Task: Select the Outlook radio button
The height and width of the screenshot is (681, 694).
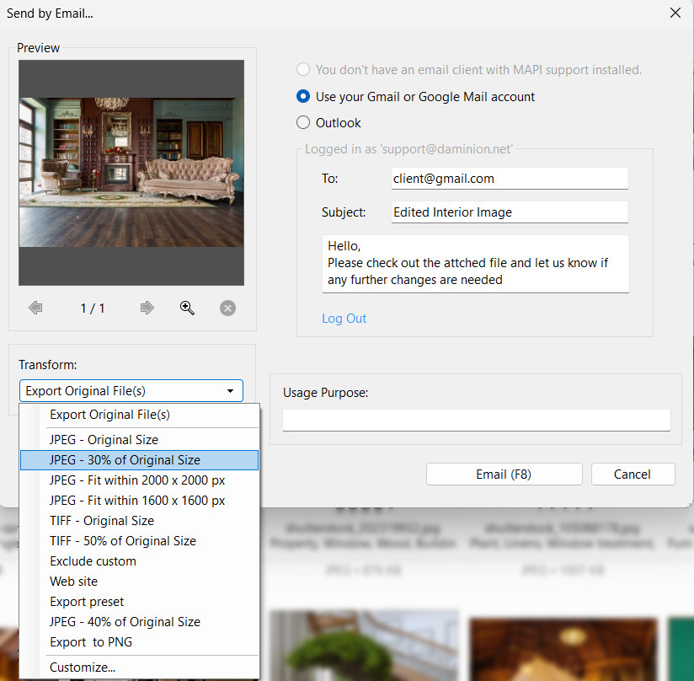Action: point(304,123)
